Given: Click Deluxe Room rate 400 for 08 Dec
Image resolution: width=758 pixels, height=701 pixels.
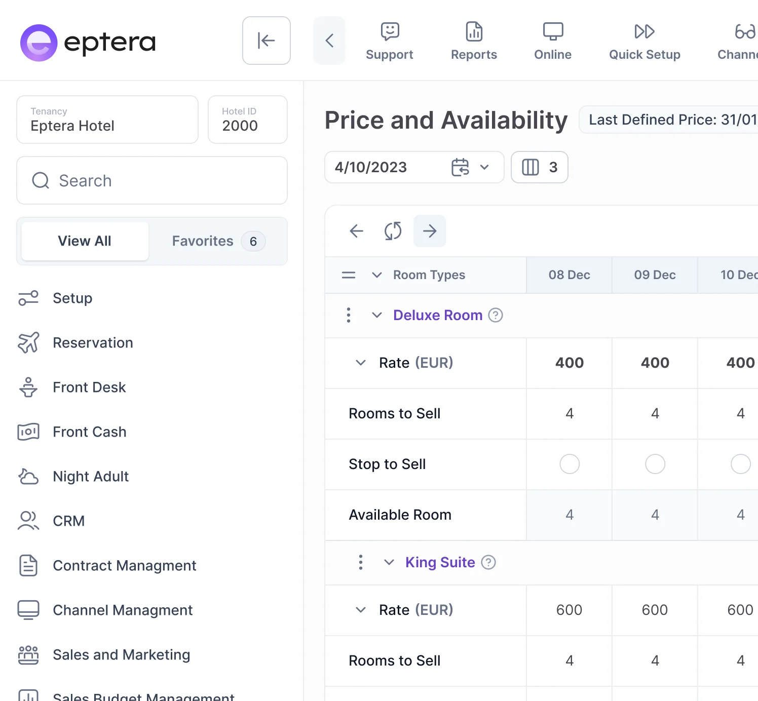Looking at the screenshot, I should pyautogui.click(x=570, y=363).
